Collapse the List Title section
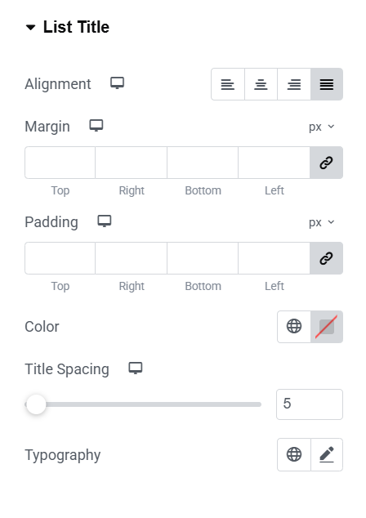 (x=67, y=27)
